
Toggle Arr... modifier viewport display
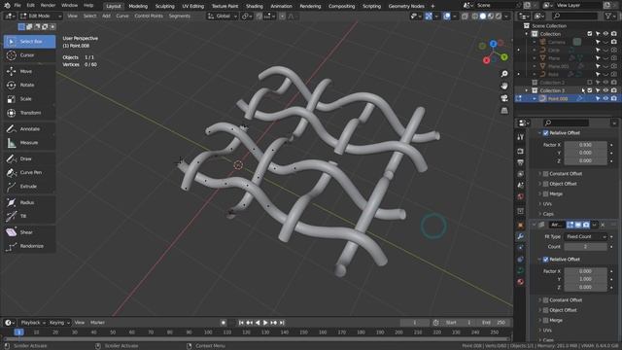pyautogui.click(x=578, y=225)
